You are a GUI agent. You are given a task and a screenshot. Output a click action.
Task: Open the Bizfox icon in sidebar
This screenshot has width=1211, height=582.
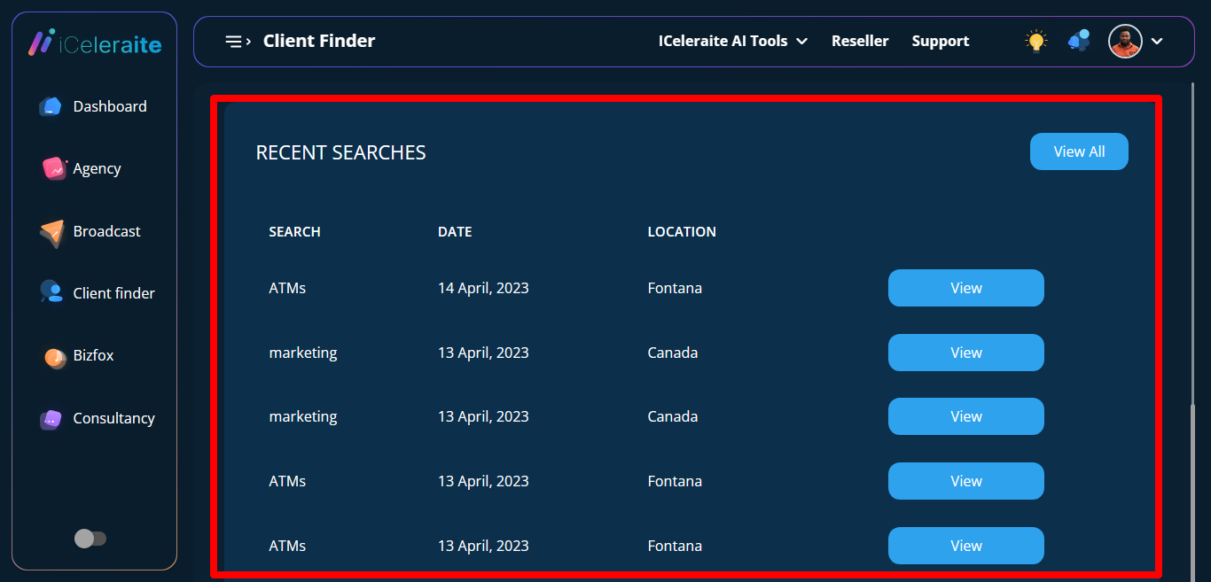tap(55, 356)
